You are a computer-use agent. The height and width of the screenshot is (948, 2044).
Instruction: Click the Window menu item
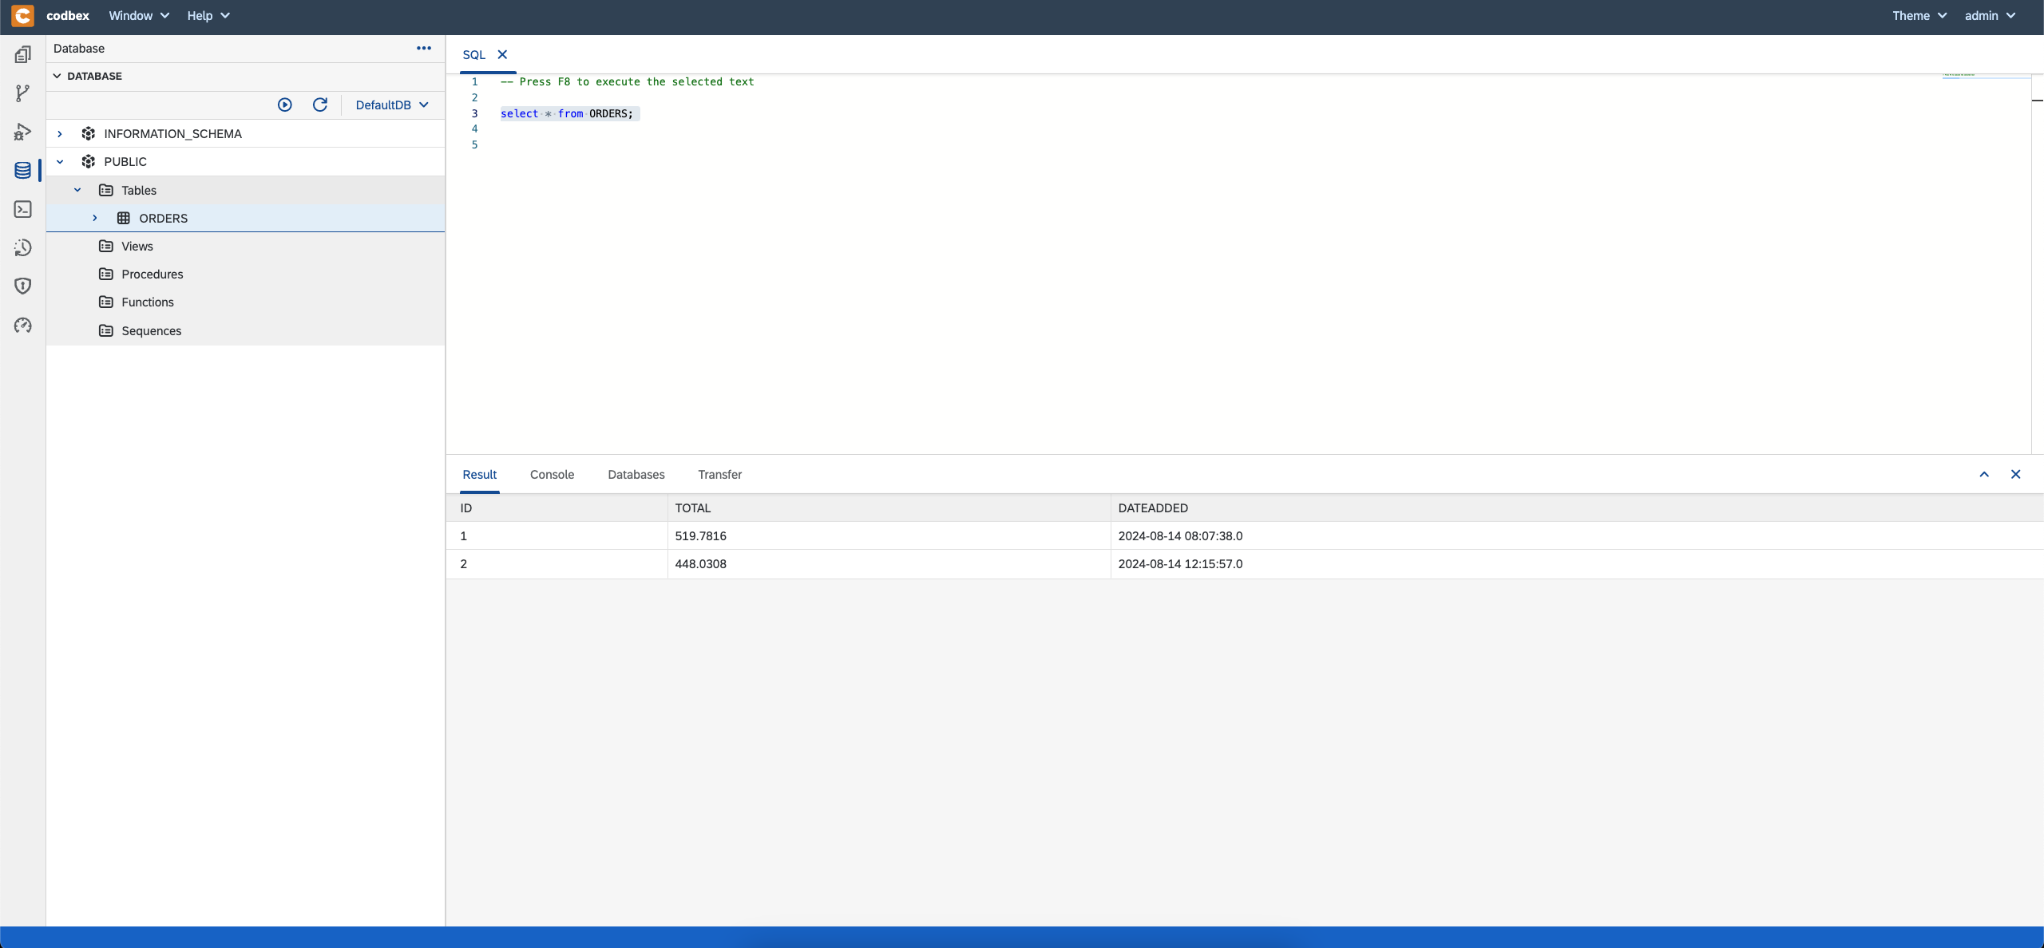130,16
